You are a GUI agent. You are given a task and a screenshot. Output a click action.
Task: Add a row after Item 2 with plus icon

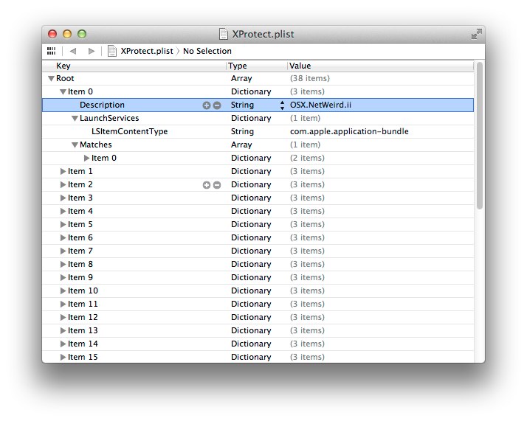tap(207, 185)
